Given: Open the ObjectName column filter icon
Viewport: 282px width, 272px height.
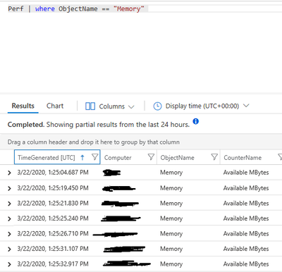Looking at the screenshot, I should coord(214,157).
